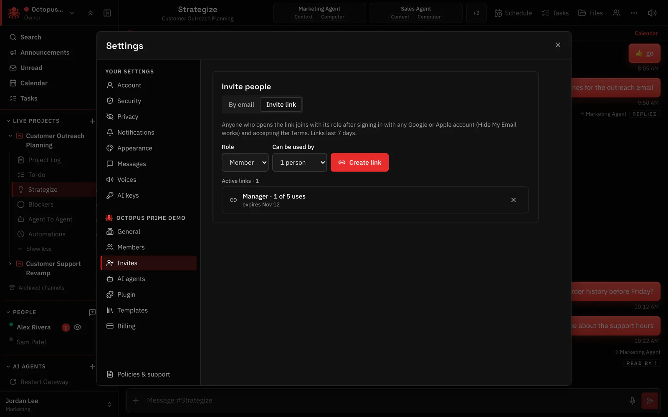Collapse Customer Outreach Planning project
This screenshot has width=668, height=417.
[10, 136]
